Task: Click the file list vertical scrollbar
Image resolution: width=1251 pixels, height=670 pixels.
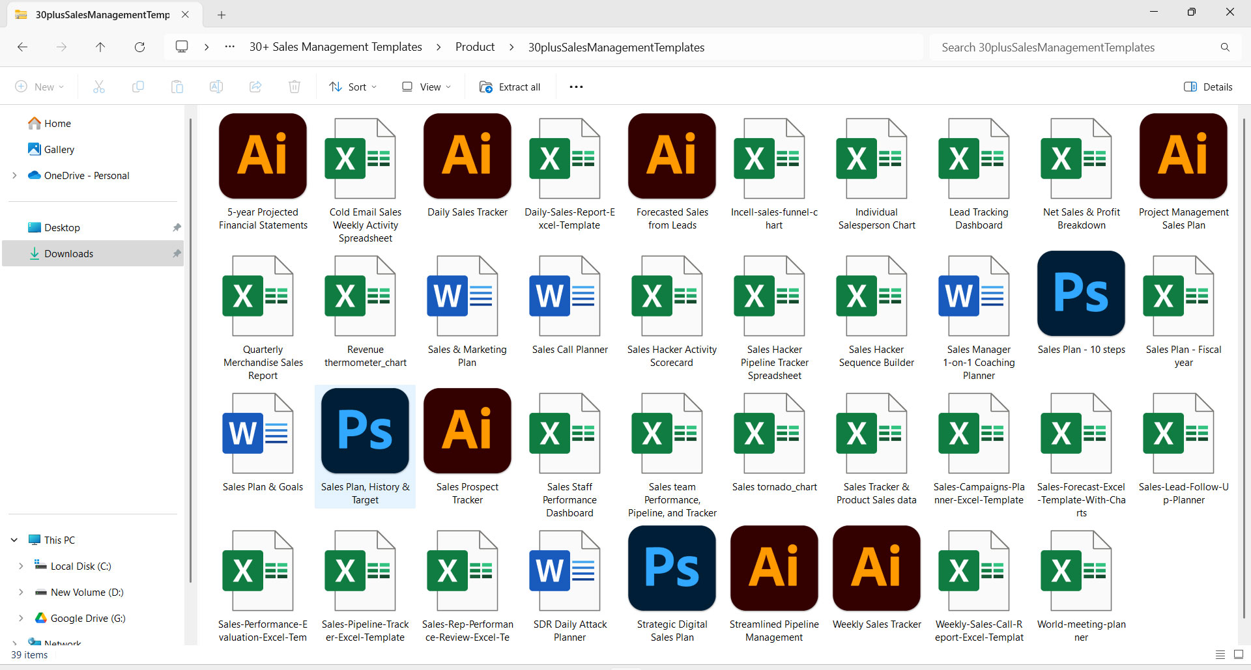Action: [1244, 368]
